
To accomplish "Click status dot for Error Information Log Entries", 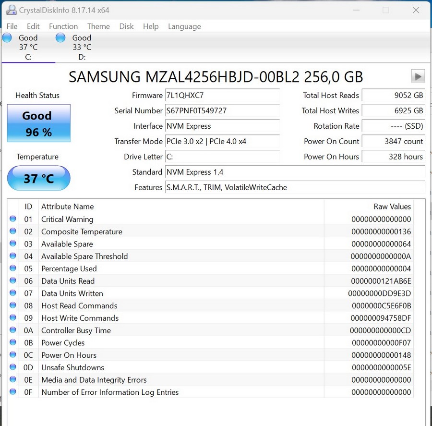I will [x=12, y=391].
